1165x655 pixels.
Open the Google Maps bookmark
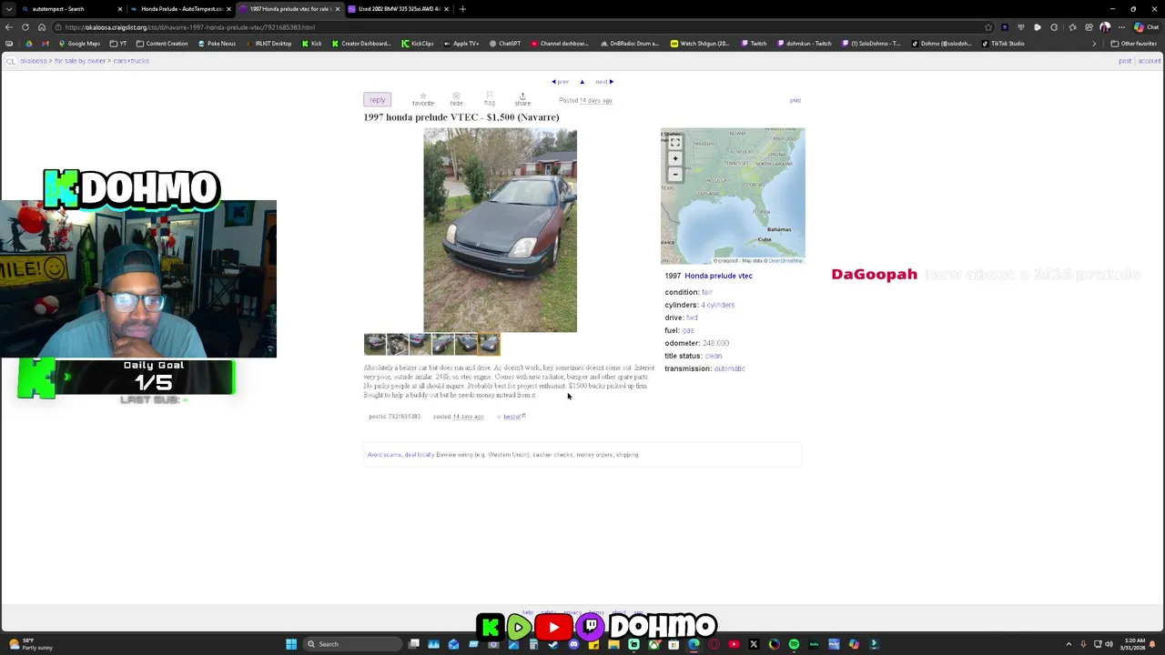click(x=79, y=44)
